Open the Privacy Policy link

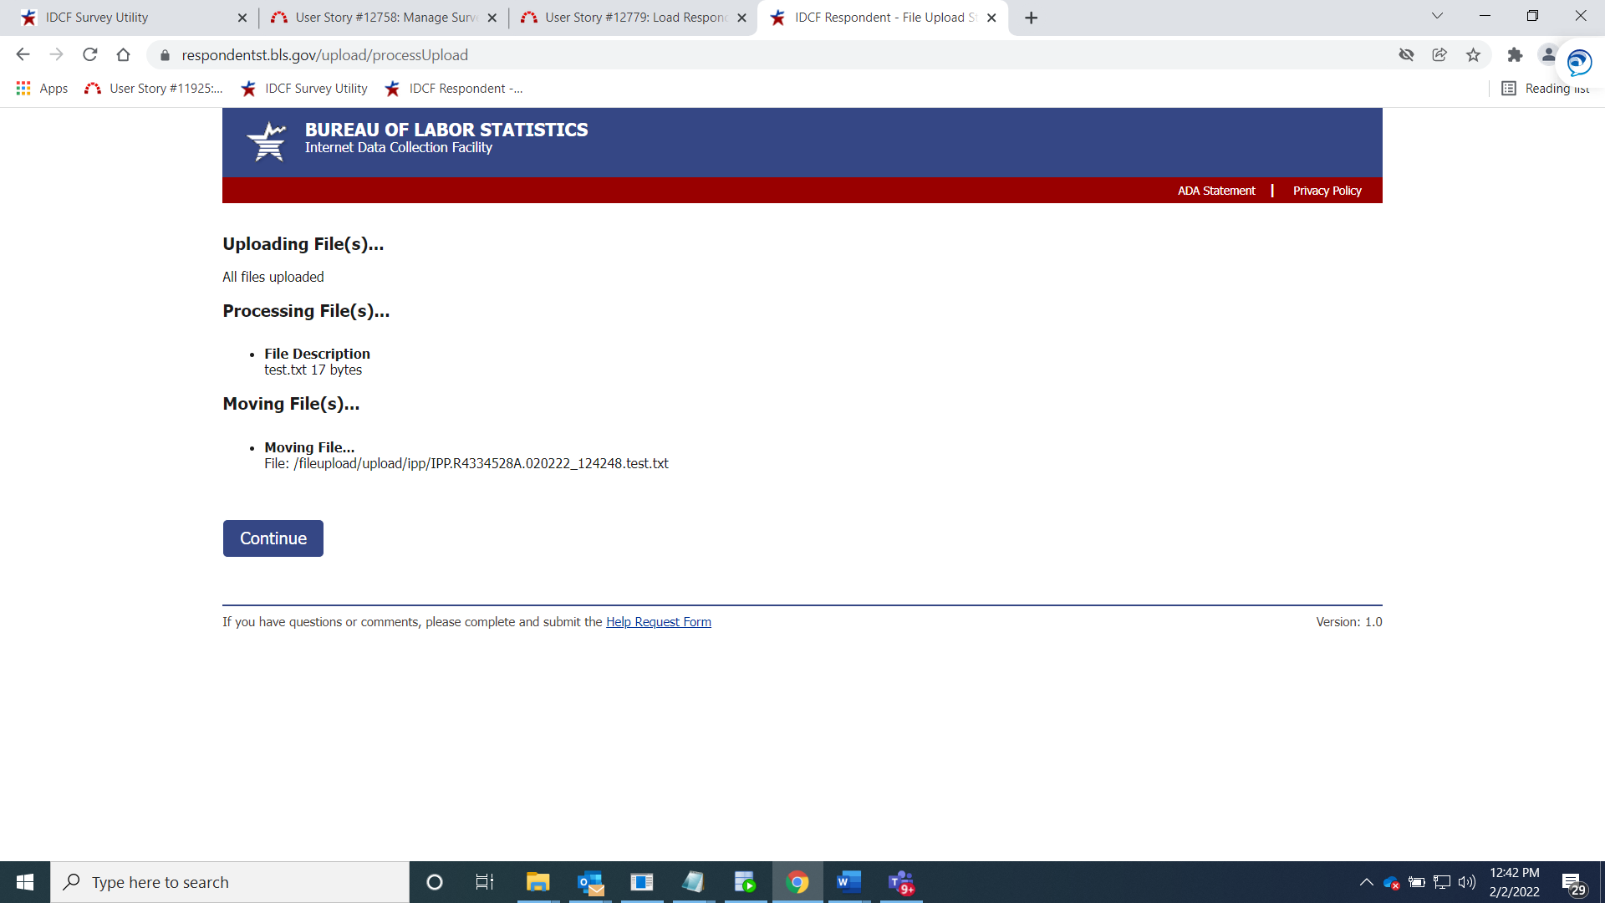[x=1327, y=191]
